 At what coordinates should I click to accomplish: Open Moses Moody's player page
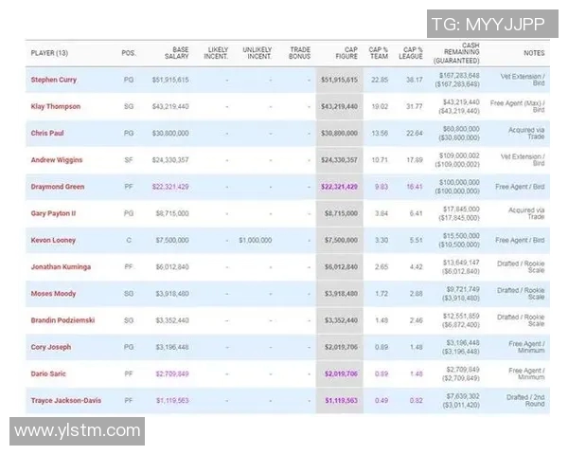(x=53, y=294)
